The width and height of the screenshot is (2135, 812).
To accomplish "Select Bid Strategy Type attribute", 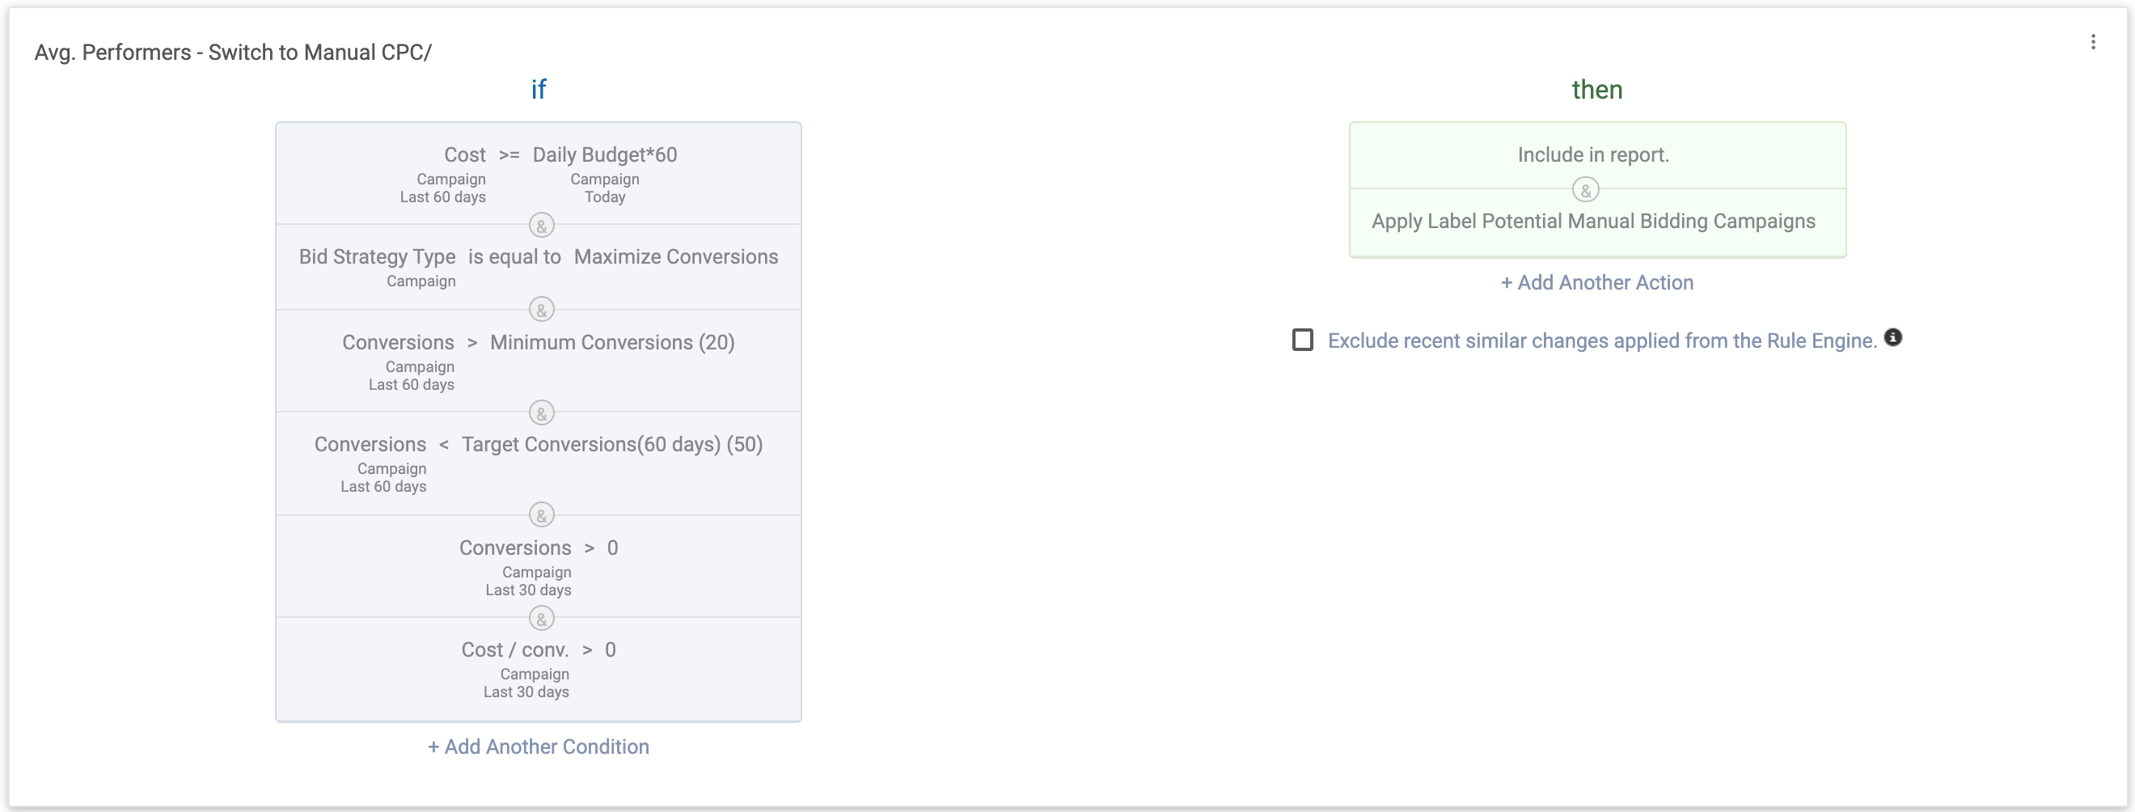I will (377, 257).
